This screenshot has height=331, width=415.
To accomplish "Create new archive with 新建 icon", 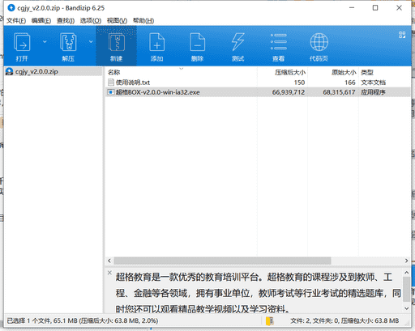I will click(117, 46).
